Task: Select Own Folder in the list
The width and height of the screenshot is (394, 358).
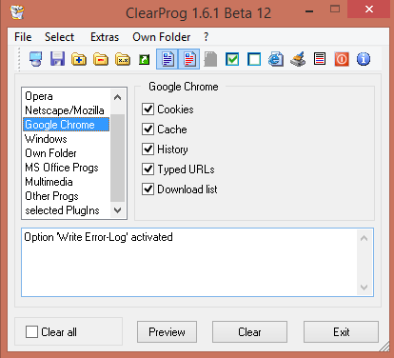Action: click(x=66, y=153)
